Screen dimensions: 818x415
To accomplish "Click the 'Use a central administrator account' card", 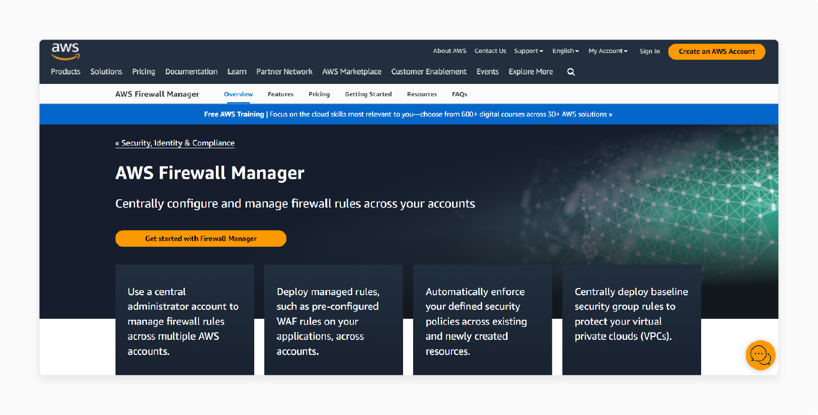I will click(185, 320).
